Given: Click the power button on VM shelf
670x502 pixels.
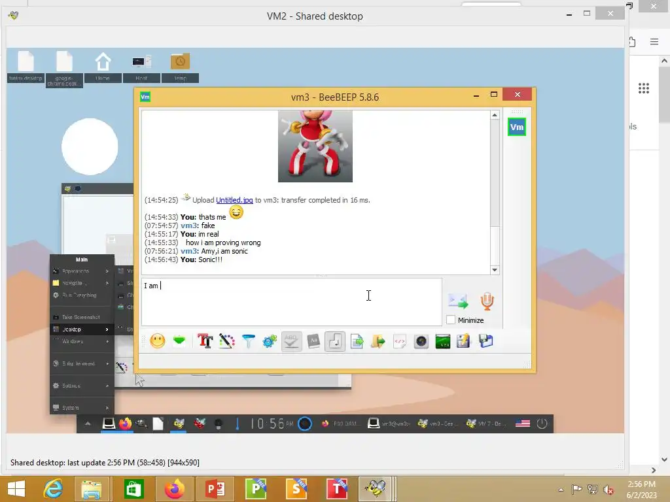Looking at the screenshot, I should pyautogui.click(x=542, y=424).
